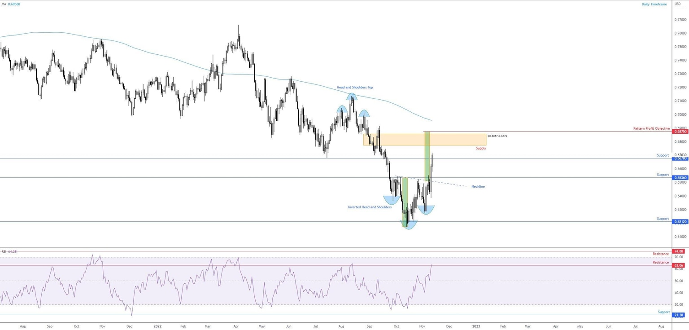The width and height of the screenshot is (689, 330).
Task: Click the $0.6857-0.6776 range text
Action: click(x=497, y=136)
